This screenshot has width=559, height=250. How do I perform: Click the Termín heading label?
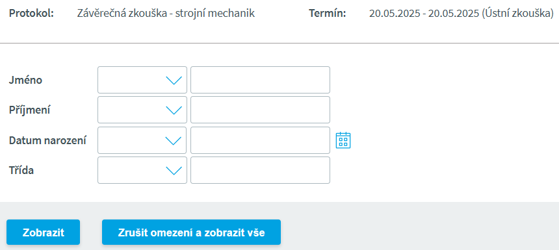click(x=328, y=14)
